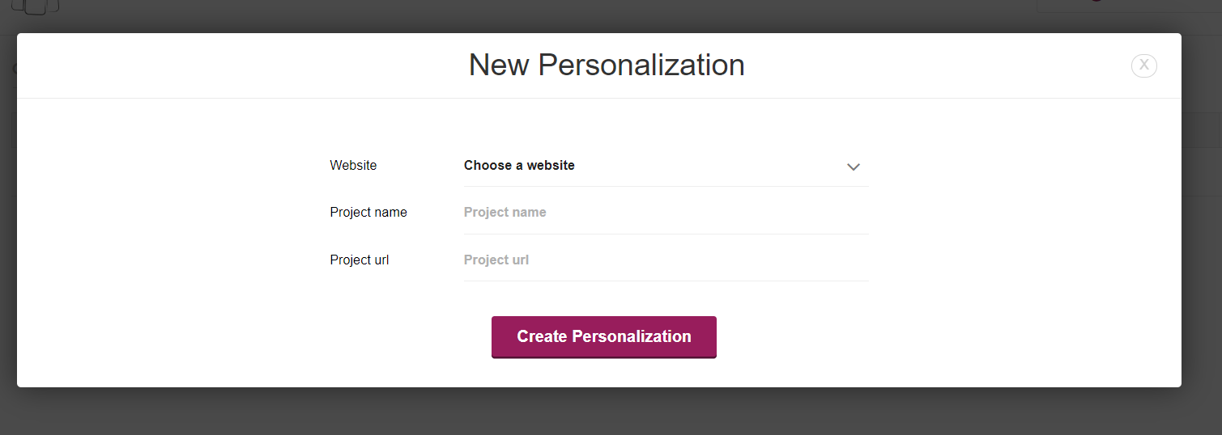
Task: Click the dimmed header box at top right
Action: coord(1129,6)
